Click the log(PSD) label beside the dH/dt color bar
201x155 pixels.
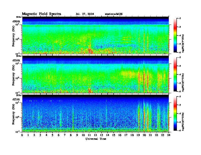[183, 43]
